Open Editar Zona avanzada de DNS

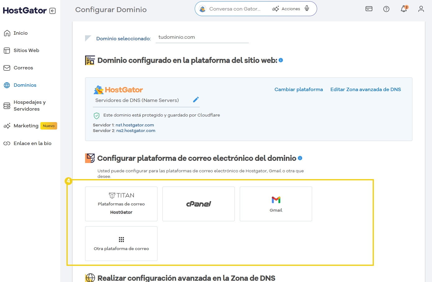(x=366, y=89)
